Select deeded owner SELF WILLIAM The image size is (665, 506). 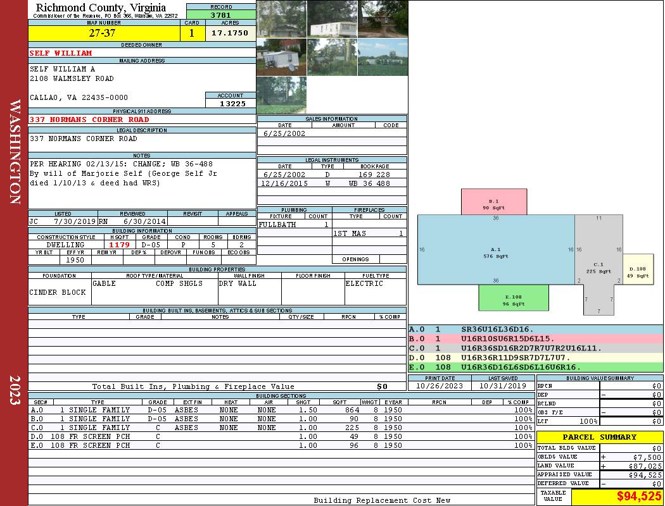[61, 53]
